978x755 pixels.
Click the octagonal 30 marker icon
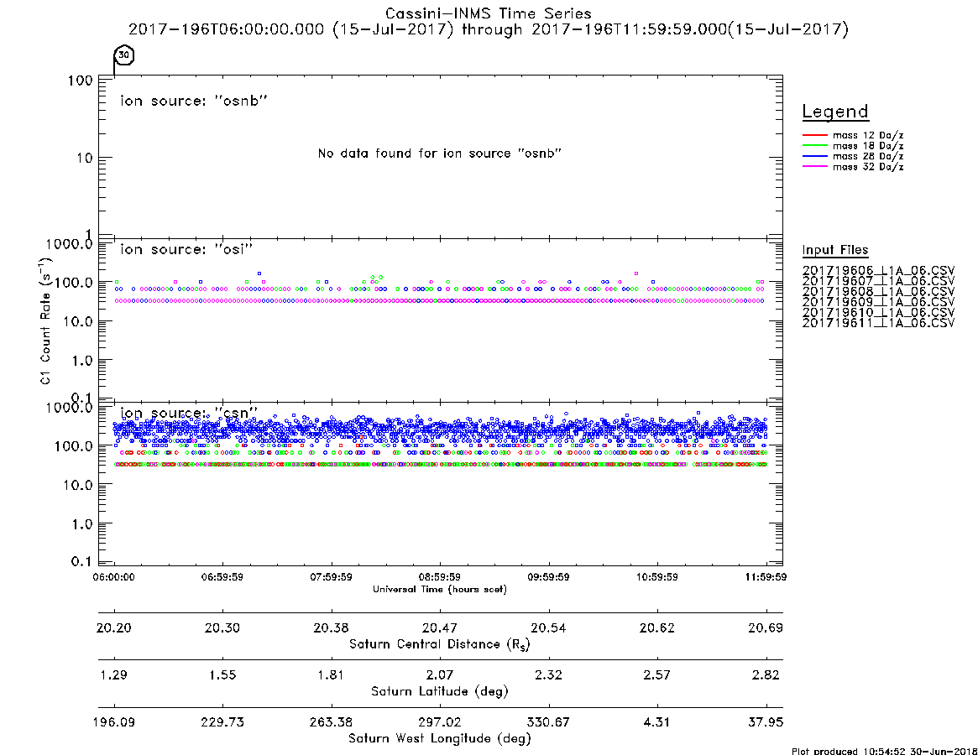124,55
